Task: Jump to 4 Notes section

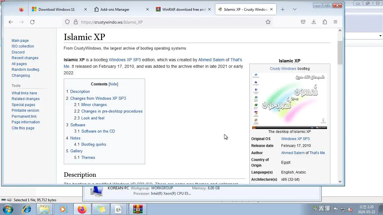Action: point(73,138)
